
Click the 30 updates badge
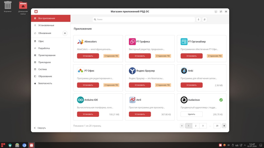(x=65, y=33)
